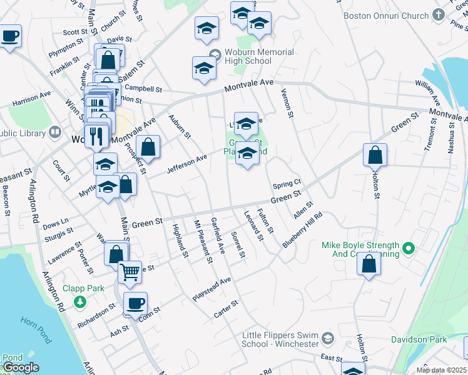The width and height of the screenshot is (468, 375).
Task: Click the Clapp Park label
Action: pos(84,288)
